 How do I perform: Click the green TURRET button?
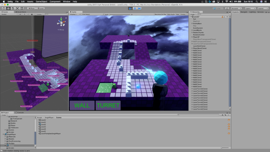108,105
